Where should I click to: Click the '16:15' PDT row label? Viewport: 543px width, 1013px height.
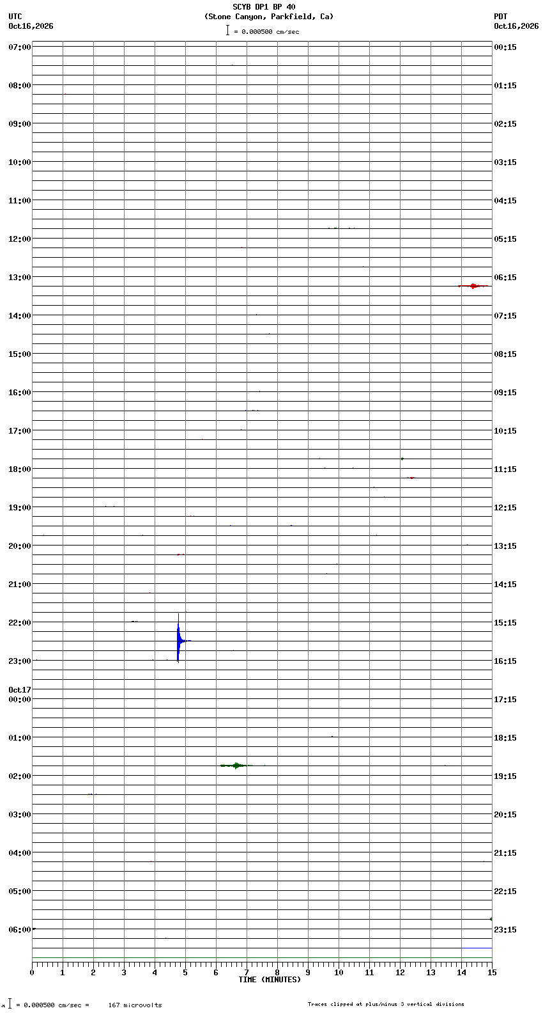(505, 661)
